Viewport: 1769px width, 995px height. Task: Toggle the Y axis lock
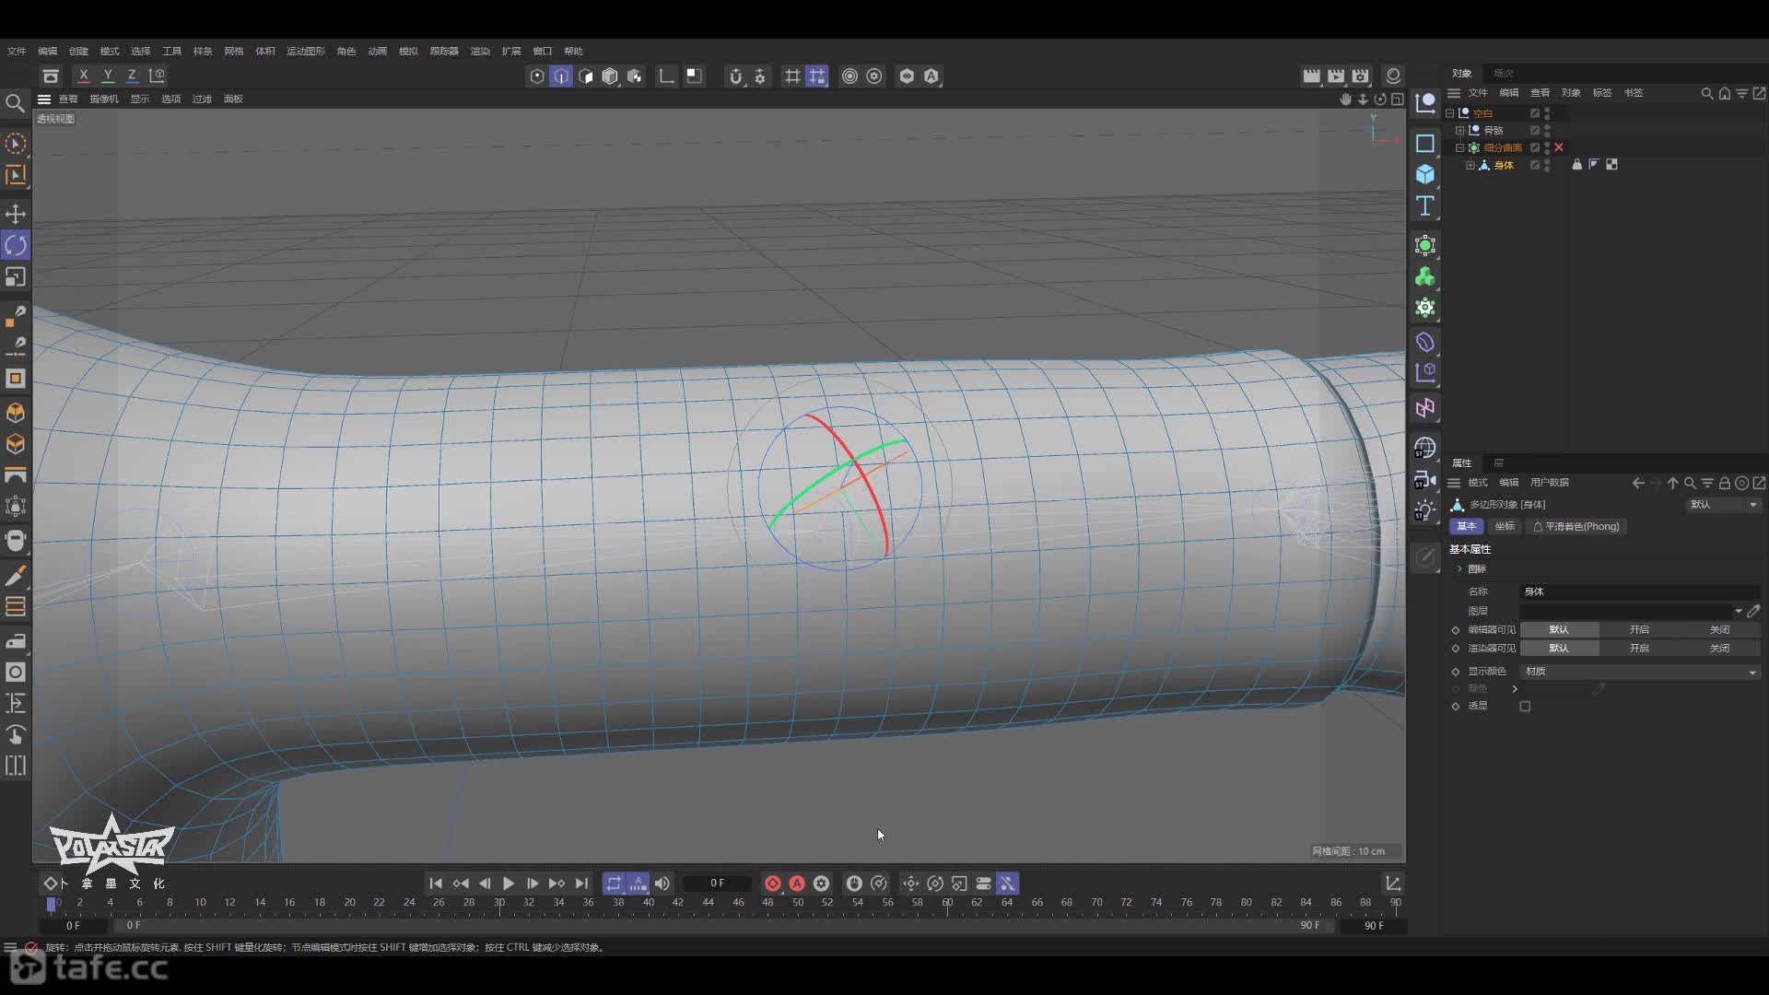click(108, 76)
